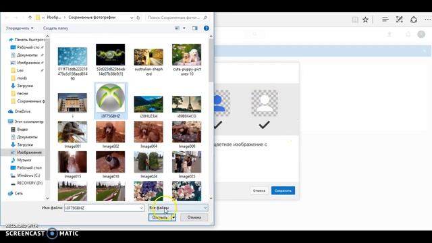Click the search field in dialog
432x243 pixels.
pyautogui.click(x=177, y=18)
